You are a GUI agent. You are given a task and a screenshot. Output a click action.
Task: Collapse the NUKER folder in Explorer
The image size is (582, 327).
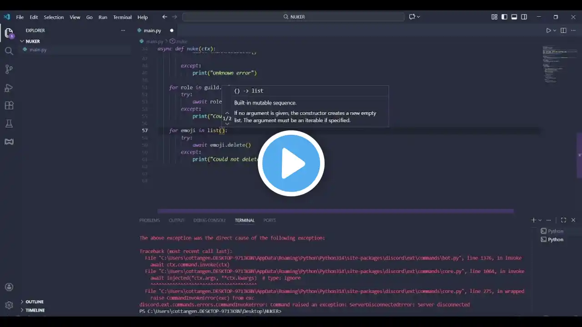click(32, 41)
